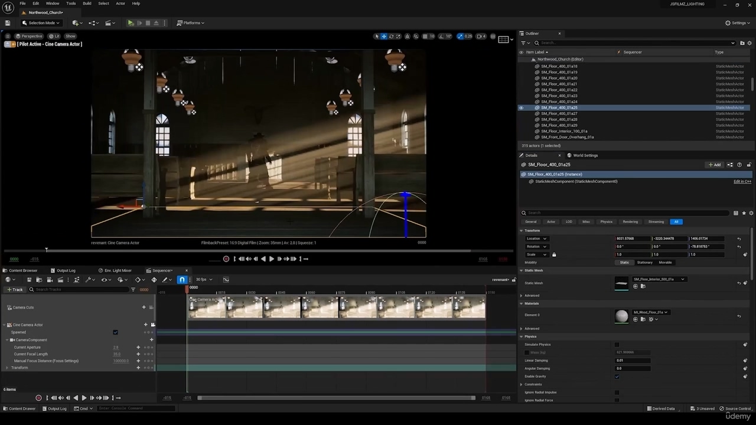
Task: Set Mobility to Stationary
Action: point(645,263)
